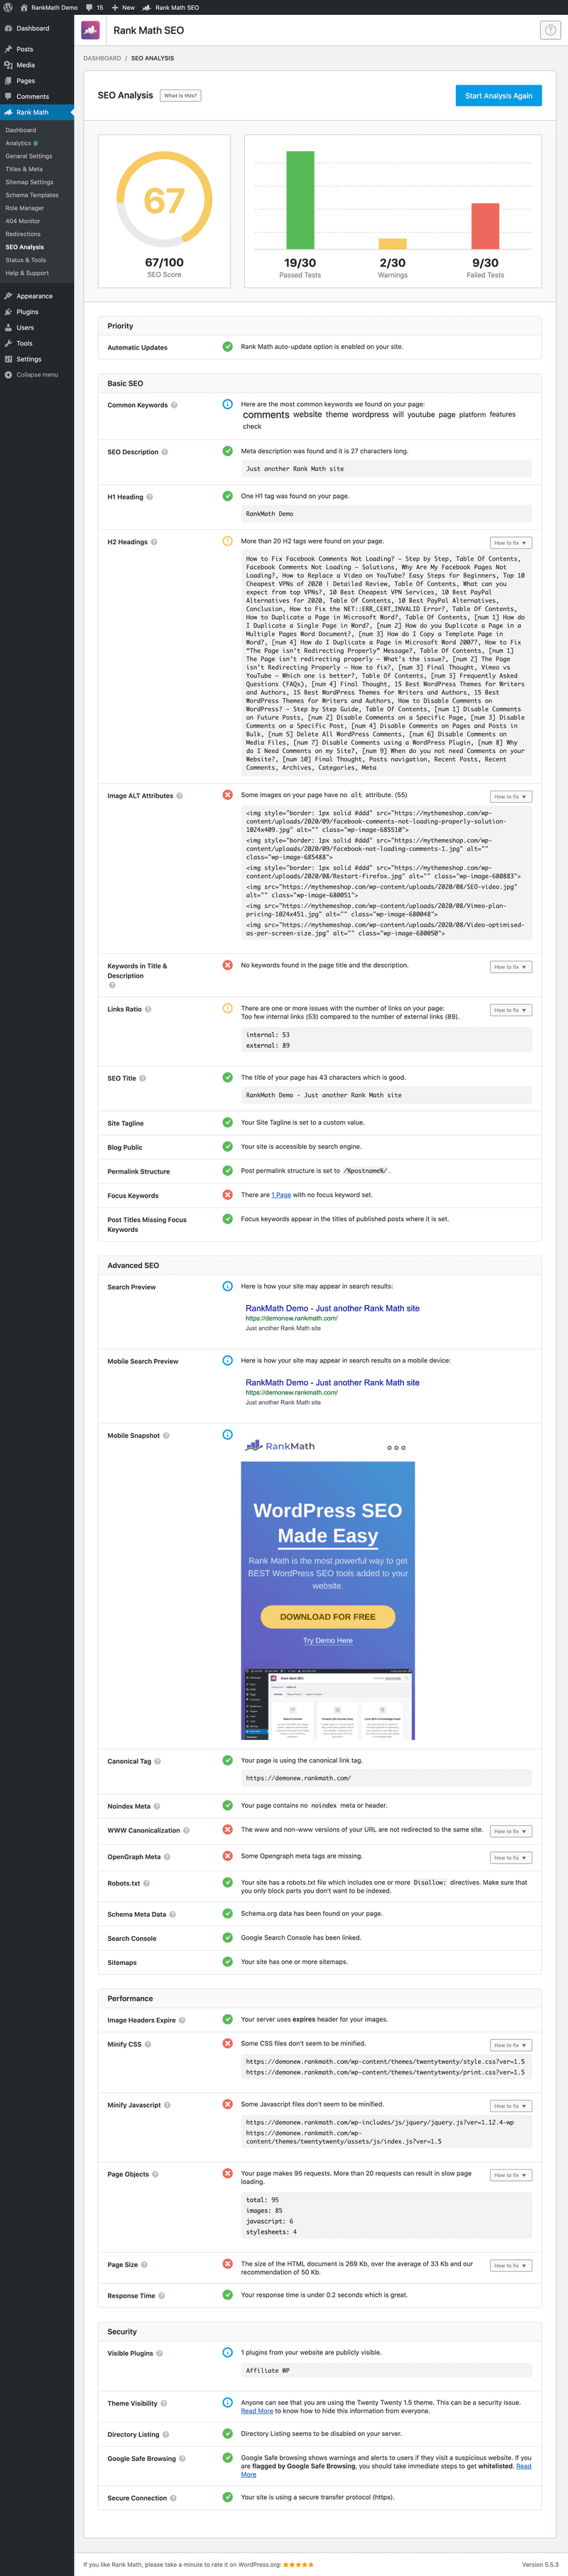Open the Users icon in sidebar
Screen dimensions: 568x2576
8,327
